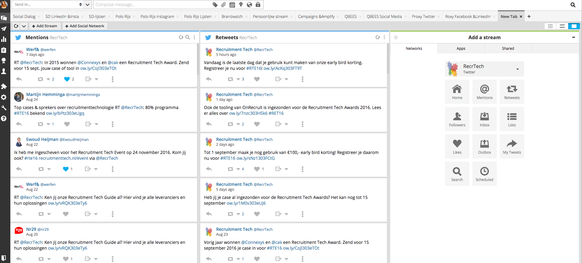
Task: Switch to the Polo Rijs instagram tab
Action: [x=157, y=16]
